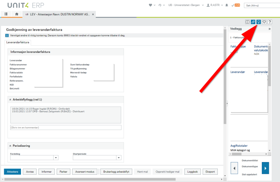
Task: Click the lightbulb tips icon
Action: (258, 22)
